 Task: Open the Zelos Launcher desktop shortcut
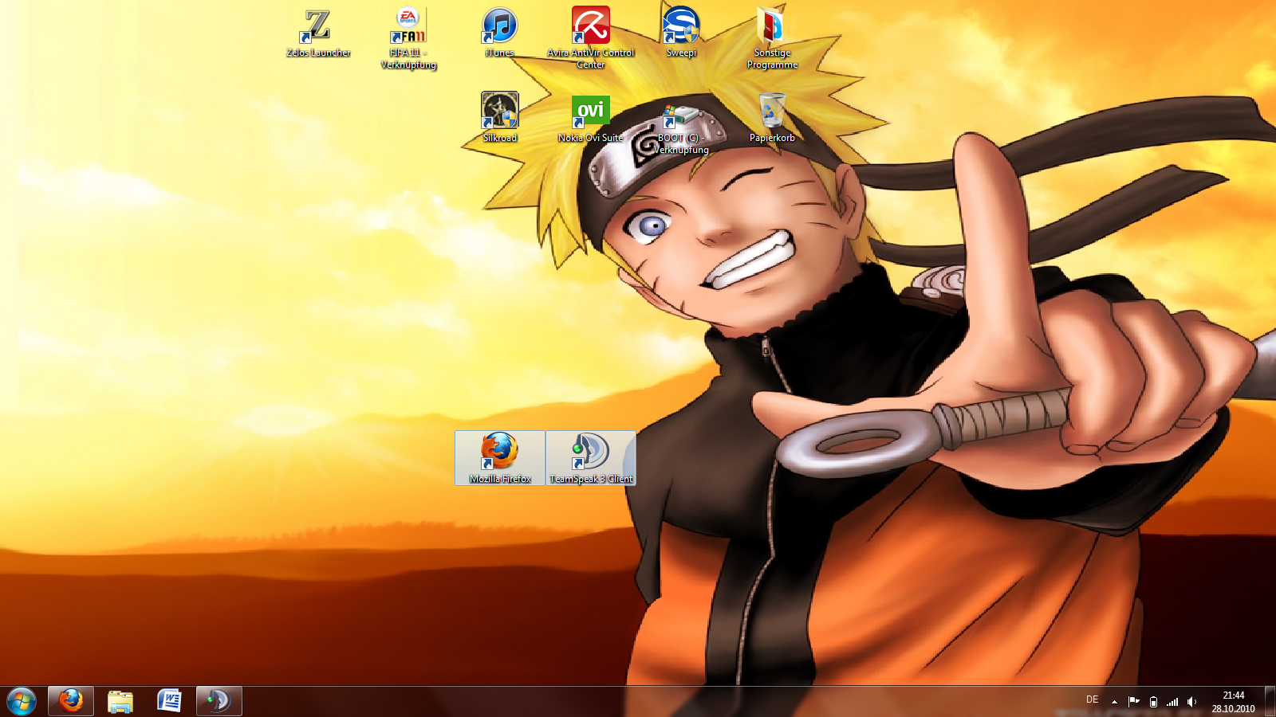(318, 27)
